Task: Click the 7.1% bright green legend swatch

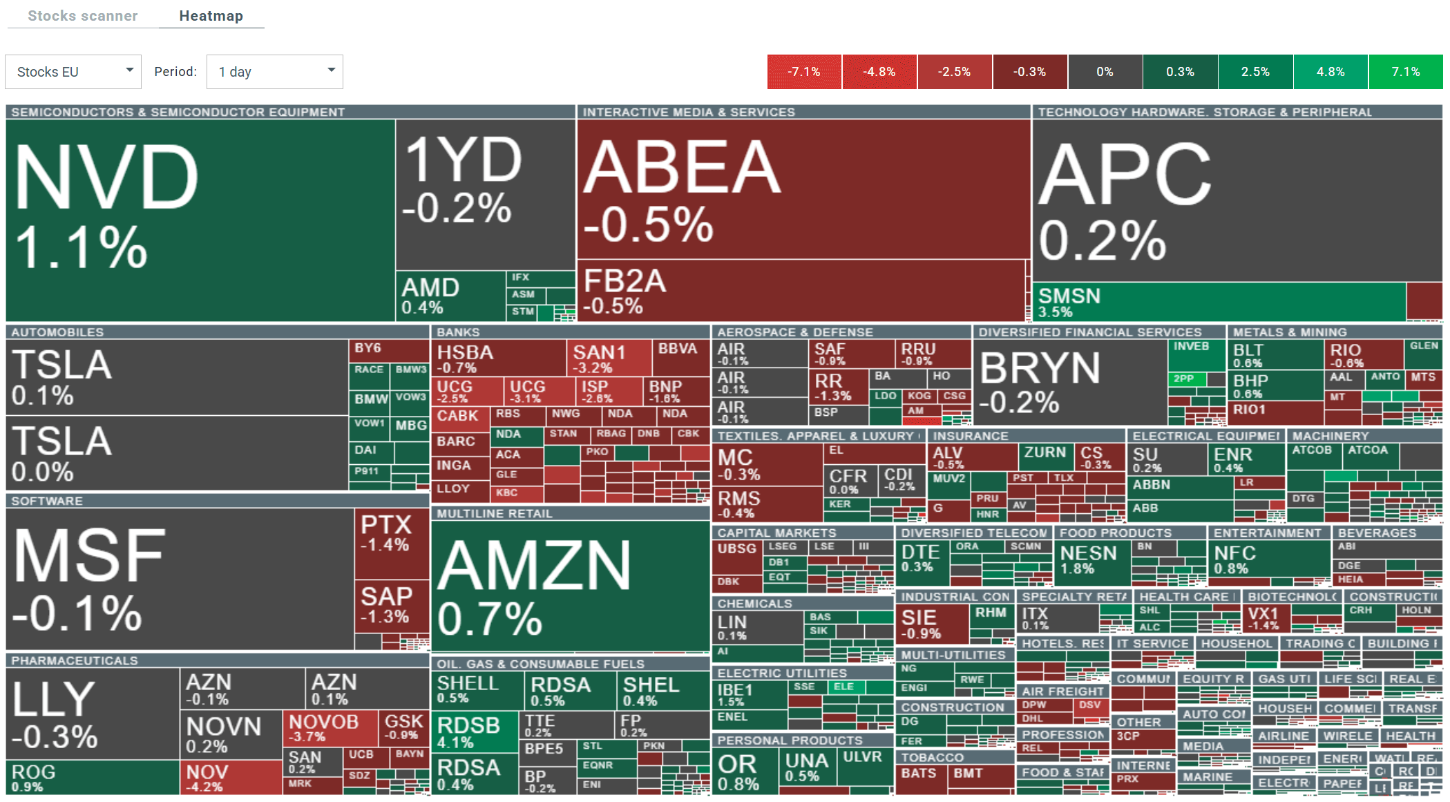Action: pyautogui.click(x=1405, y=72)
